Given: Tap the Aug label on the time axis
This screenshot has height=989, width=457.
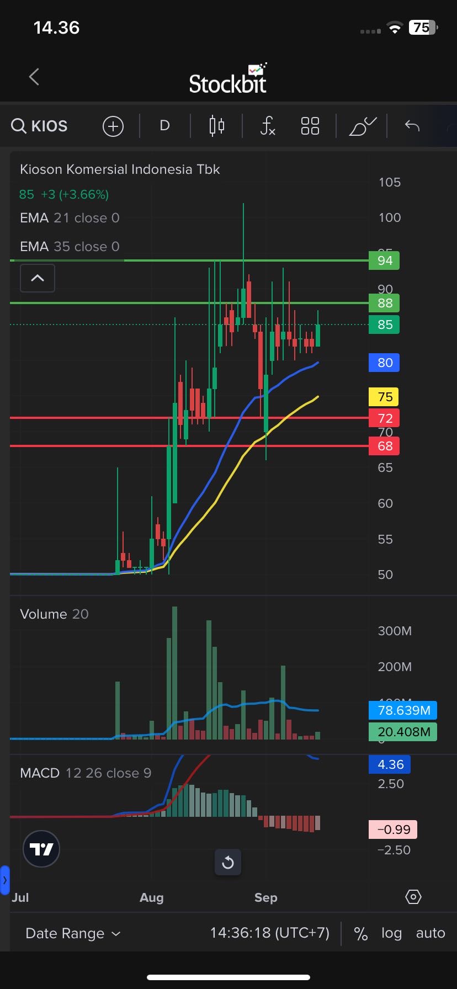Looking at the screenshot, I should tap(151, 898).
